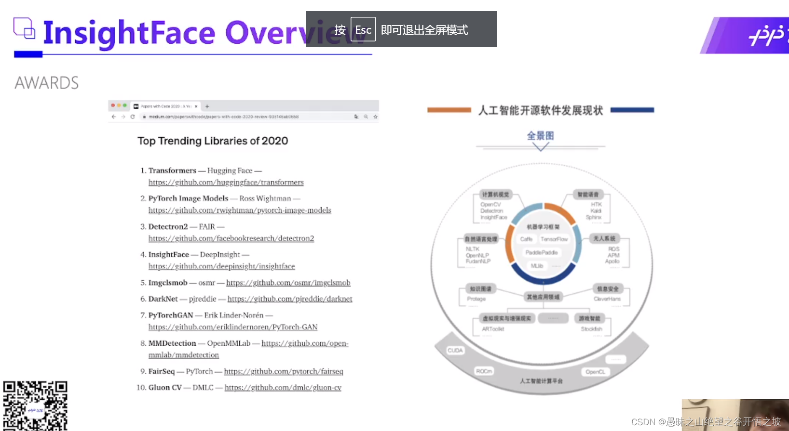The height and width of the screenshot is (431, 789).
Task: Click the back arrow in embedded browser
Action: point(114,117)
